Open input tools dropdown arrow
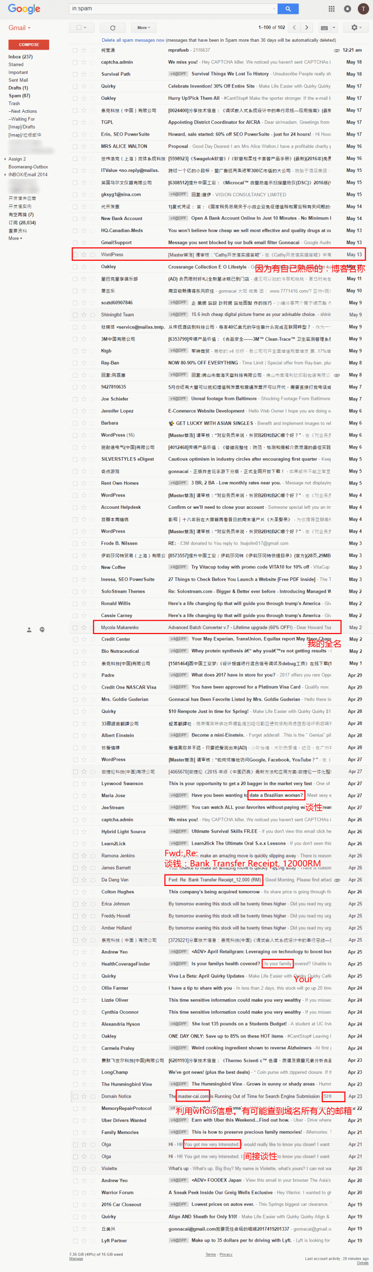This screenshot has width=373, height=1272. point(334,28)
